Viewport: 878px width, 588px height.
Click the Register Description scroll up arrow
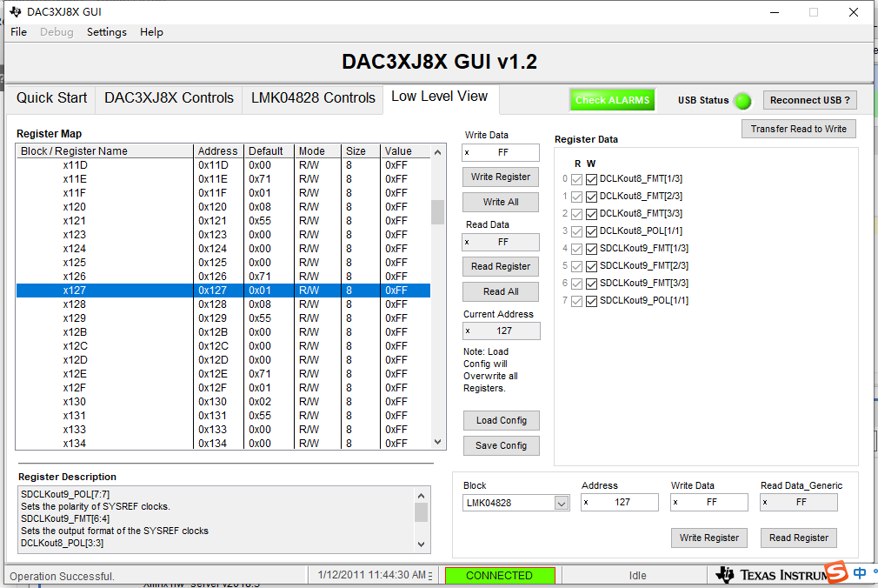tap(422, 496)
